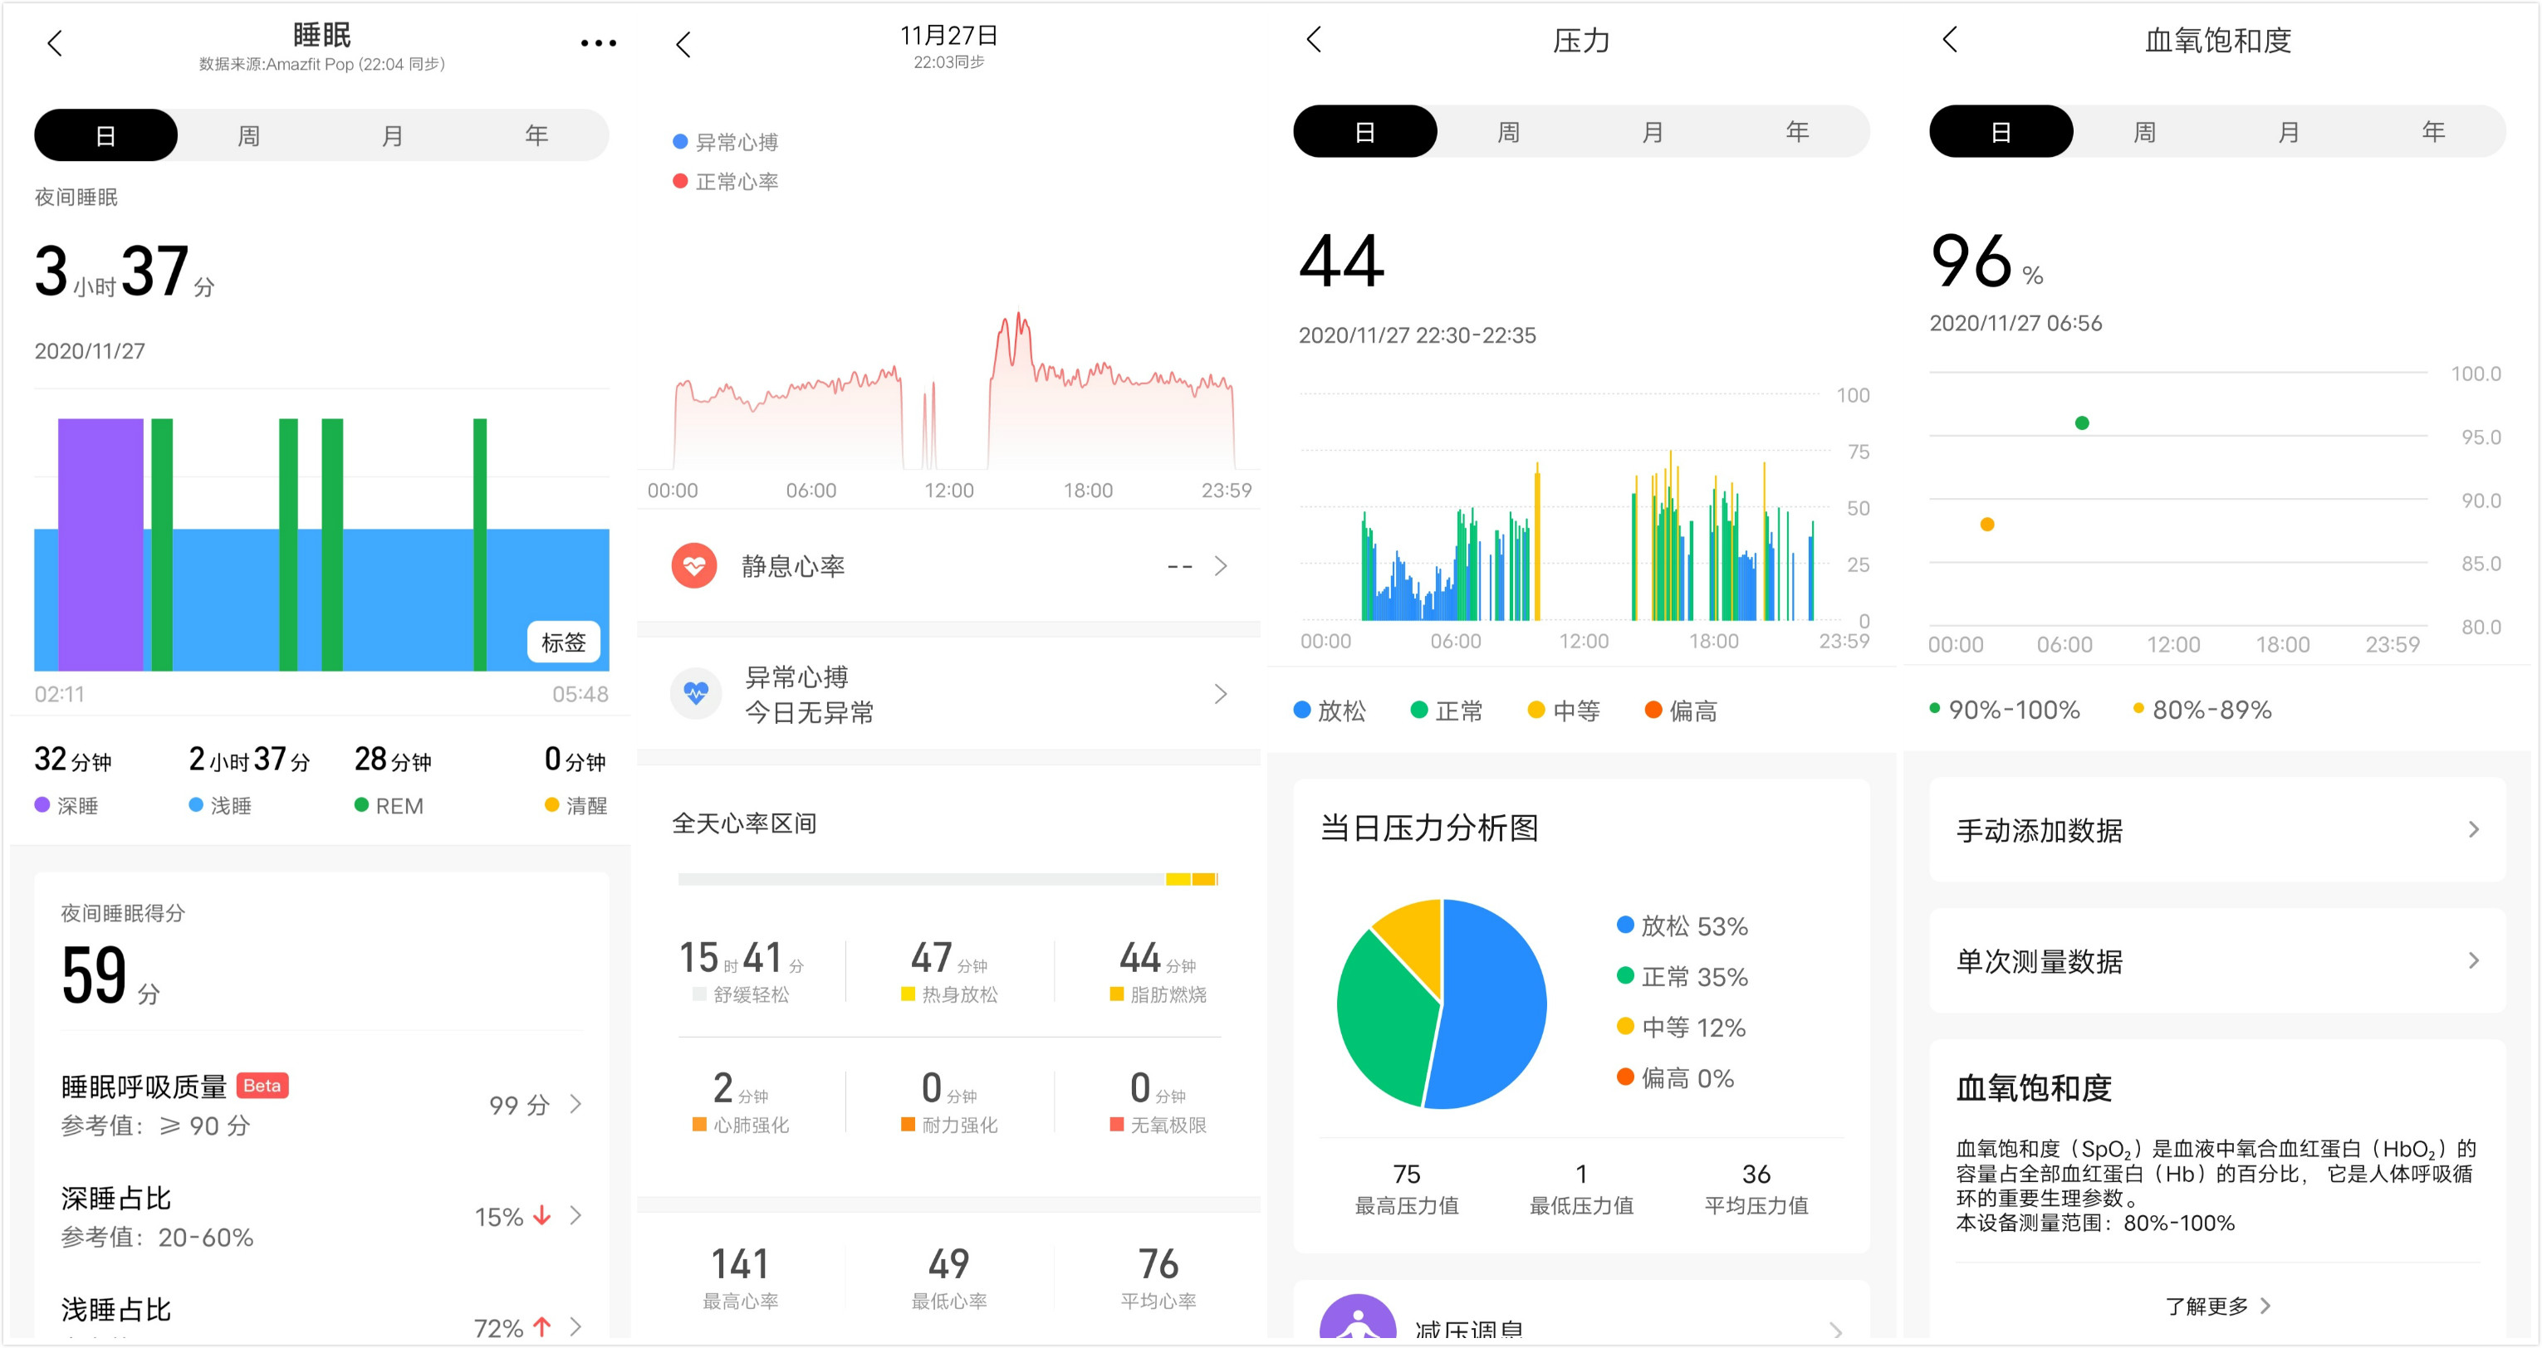Screen dimensions: 2542x1348
Task: Toggle the 放松 legend on the stress chart
Action: click(x=1330, y=710)
